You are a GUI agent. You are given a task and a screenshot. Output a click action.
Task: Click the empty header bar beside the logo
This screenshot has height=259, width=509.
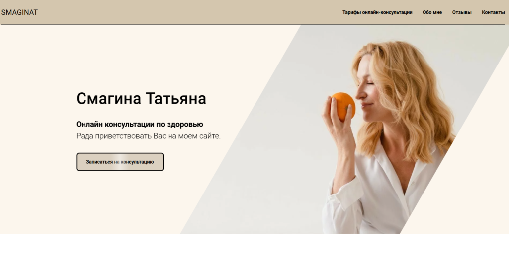pos(188,12)
